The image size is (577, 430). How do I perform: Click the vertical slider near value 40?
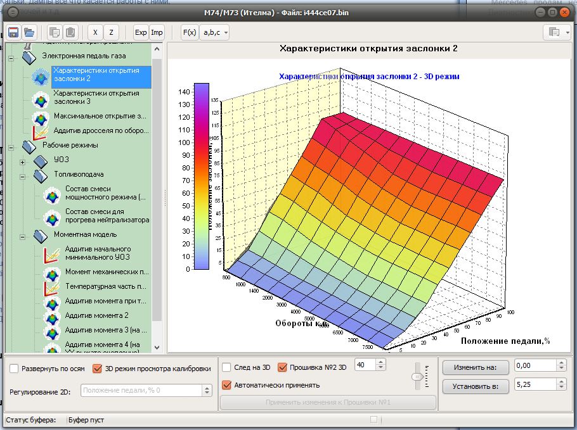click(417, 376)
